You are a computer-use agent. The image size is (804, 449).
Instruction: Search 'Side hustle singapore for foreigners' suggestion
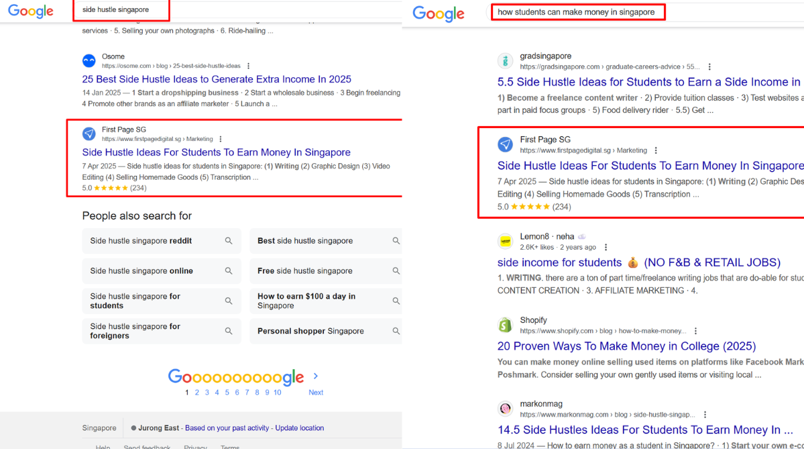coord(161,331)
